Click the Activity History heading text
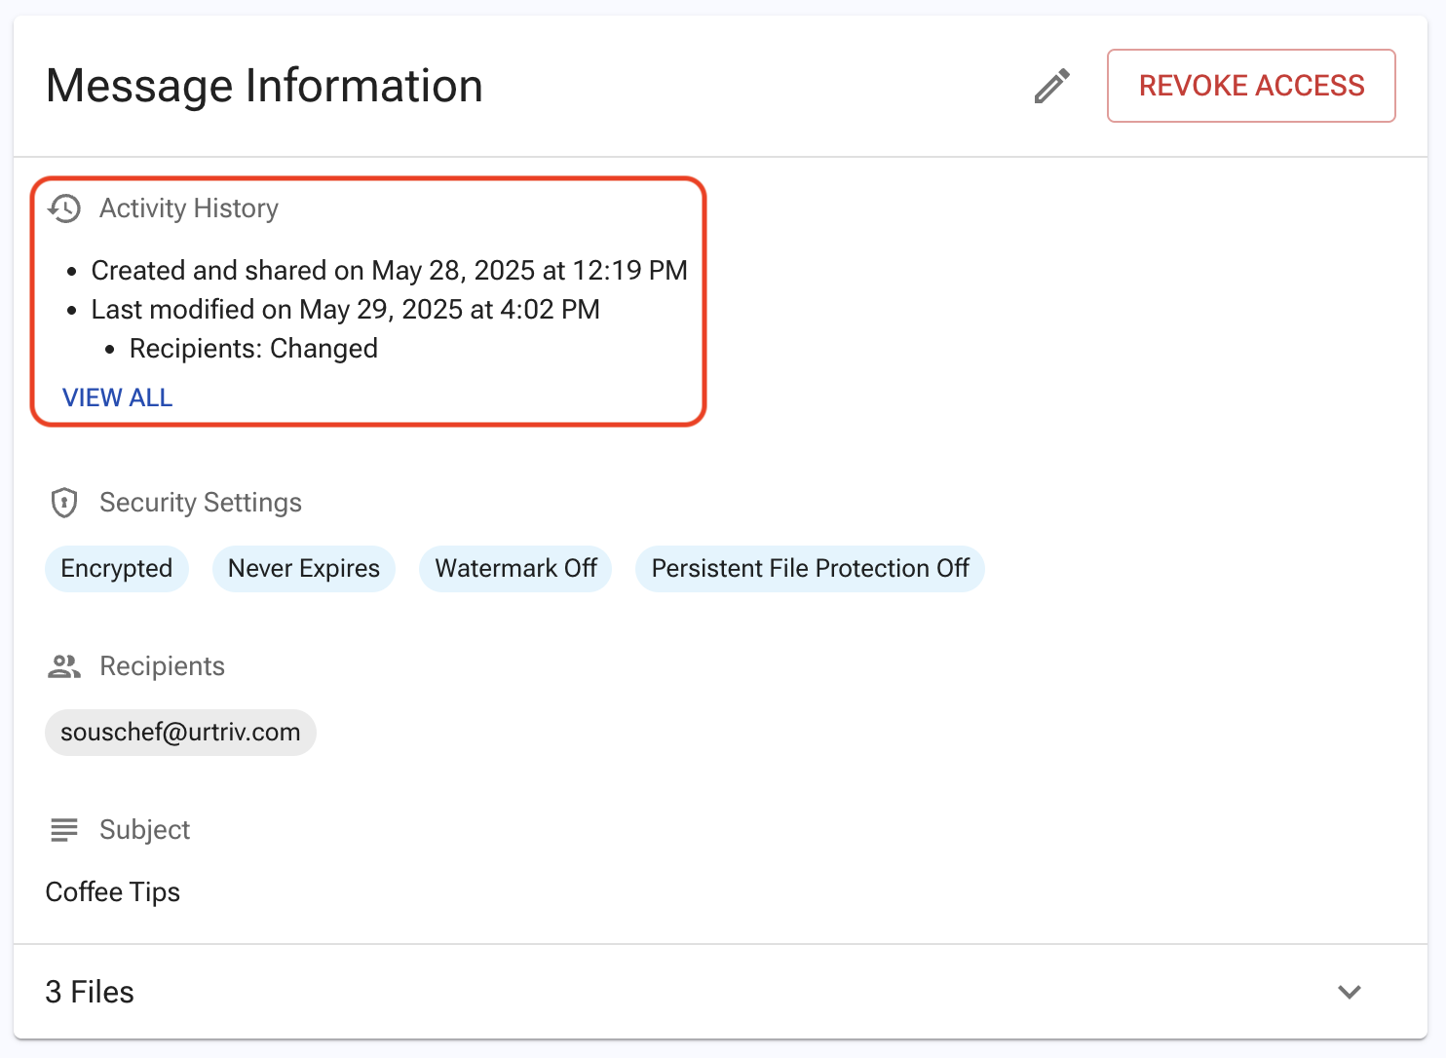Image resolution: width=1446 pixels, height=1058 pixels. (x=189, y=208)
